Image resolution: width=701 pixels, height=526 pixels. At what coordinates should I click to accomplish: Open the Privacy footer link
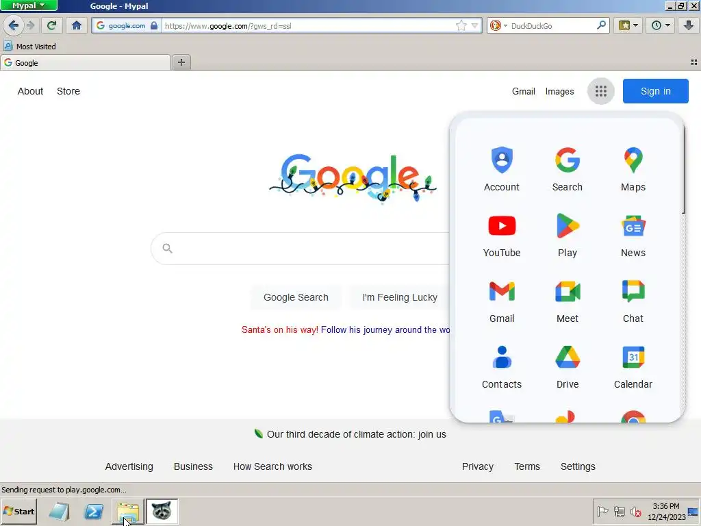pos(477,466)
